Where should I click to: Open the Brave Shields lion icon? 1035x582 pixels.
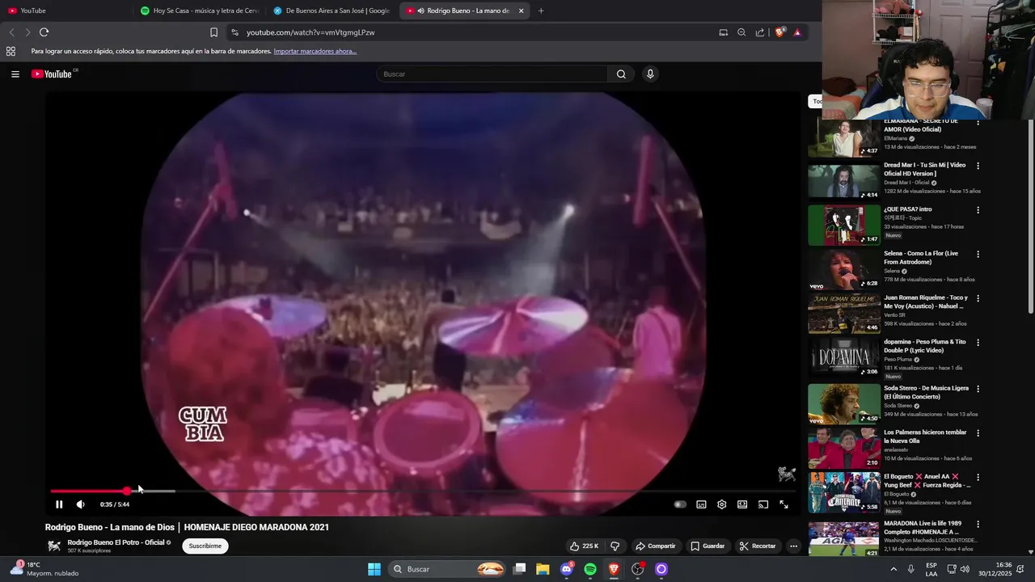coord(779,32)
